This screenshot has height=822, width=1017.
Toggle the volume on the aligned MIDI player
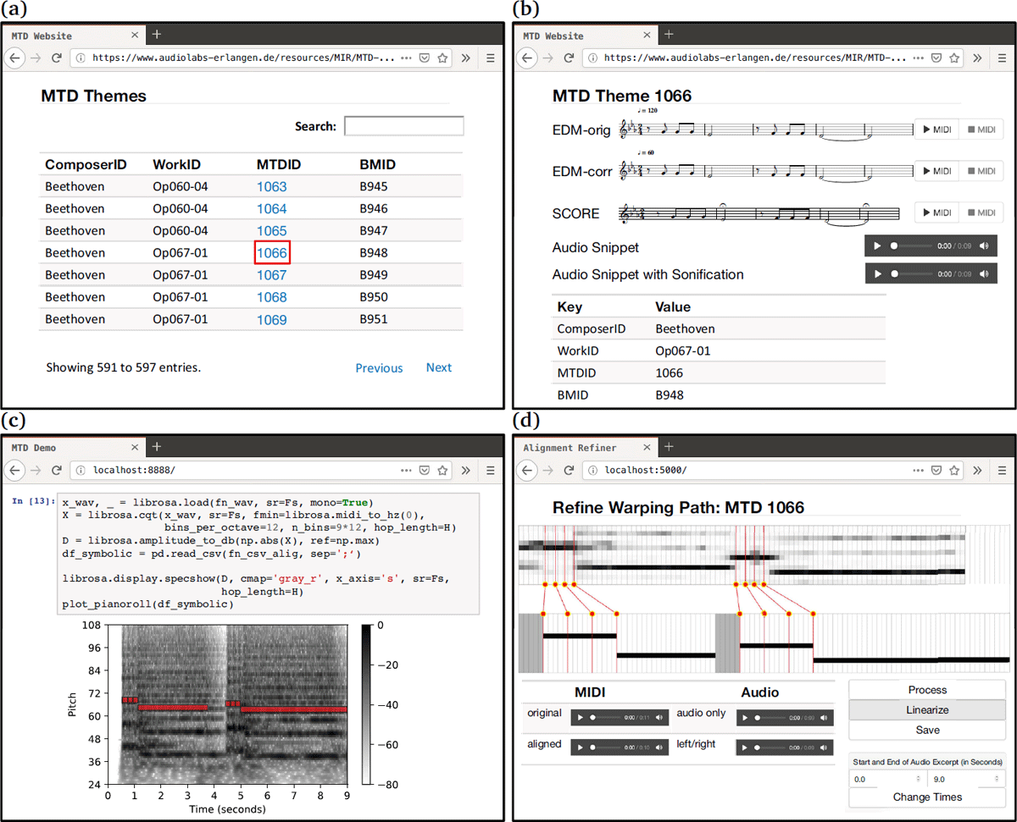point(659,748)
